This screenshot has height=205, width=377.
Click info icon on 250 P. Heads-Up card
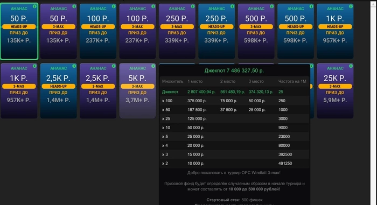(232, 6)
